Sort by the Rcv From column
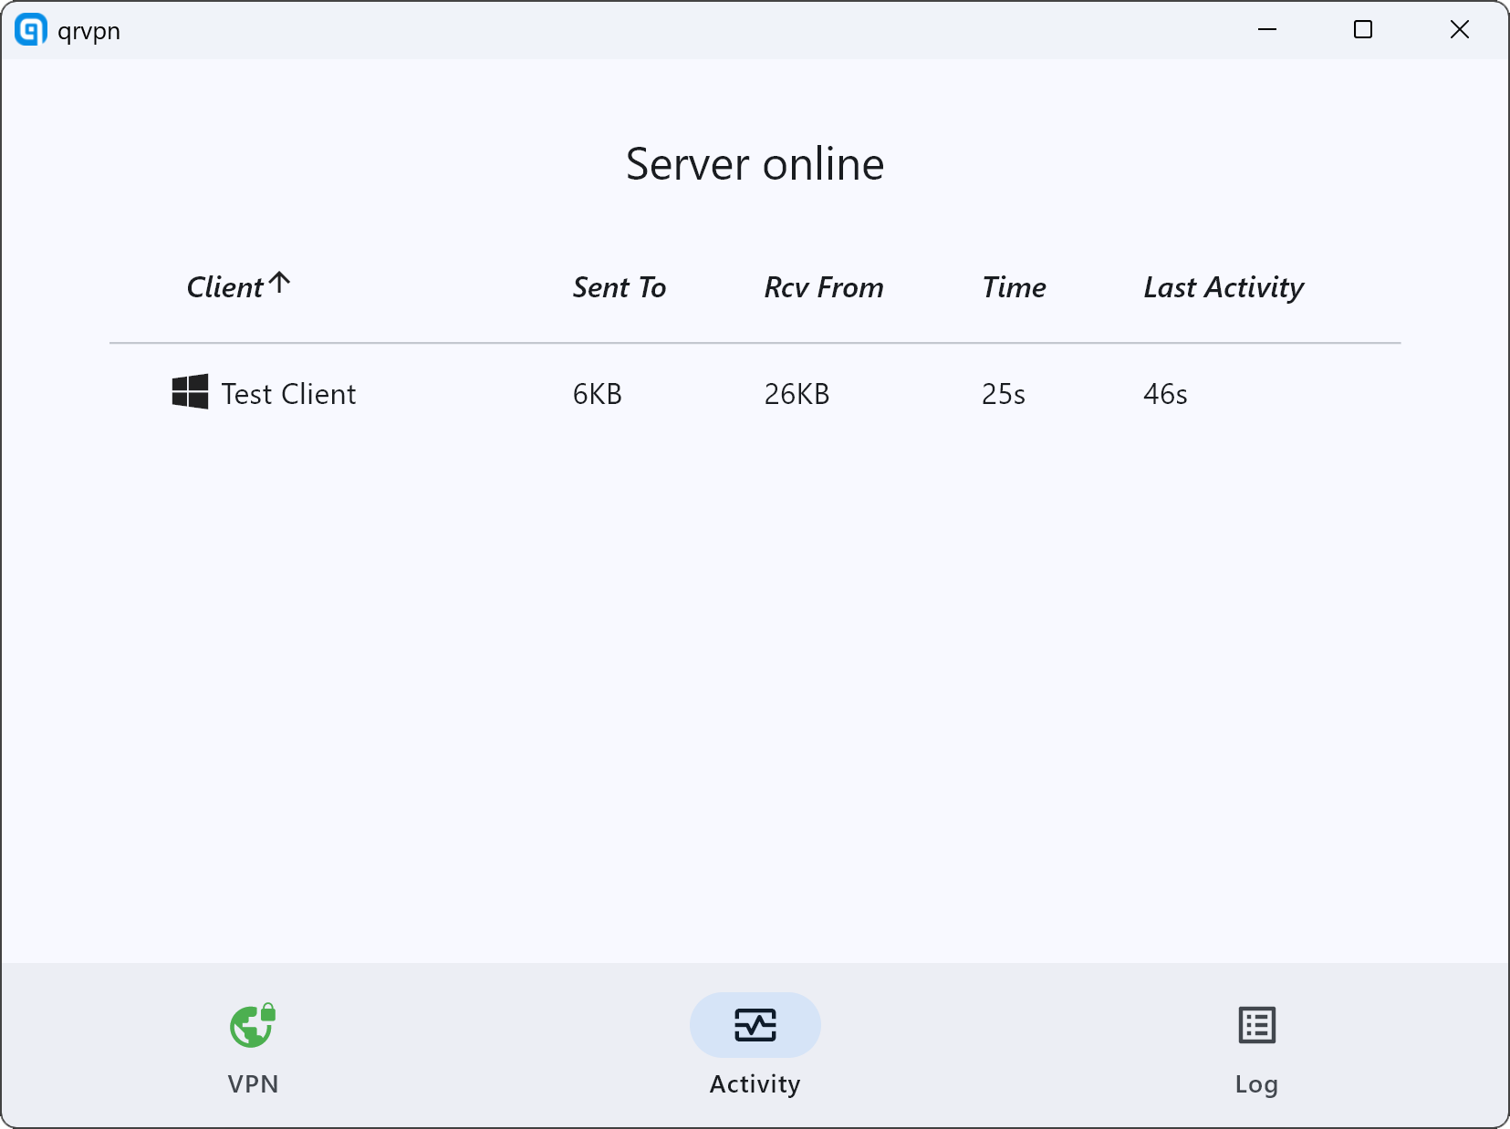Viewport: 1510px width, 1129px height. [823, 287]
